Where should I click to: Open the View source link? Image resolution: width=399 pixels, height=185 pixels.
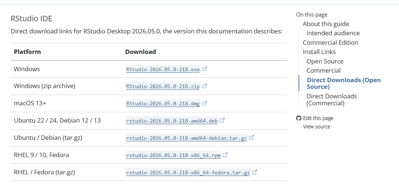[x=317, y=127]
